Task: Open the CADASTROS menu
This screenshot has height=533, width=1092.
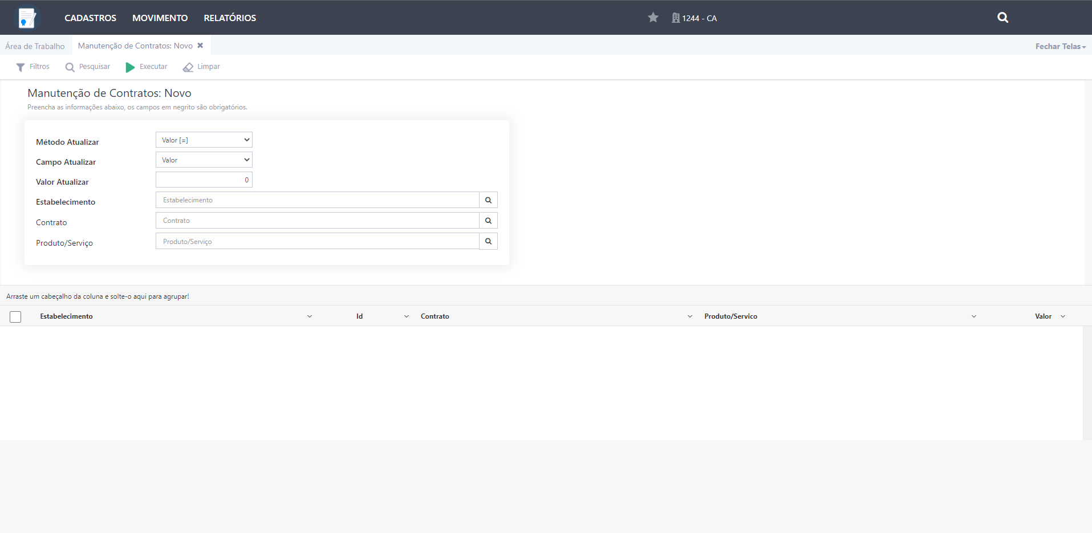Action: [x=90, y=18]
